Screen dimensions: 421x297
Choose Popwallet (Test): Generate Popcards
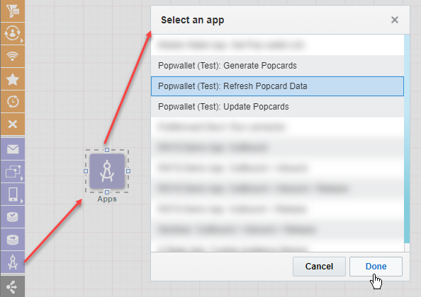(x=277, y=66)
